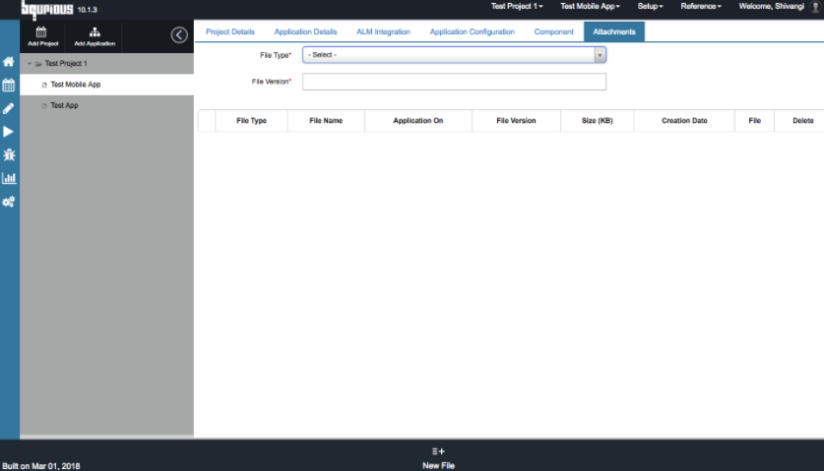Select Test App in project tree
824x471 pixels.
click(64, 105)
